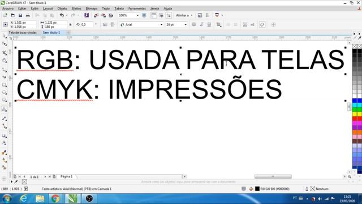The width and height of the screenshot is (362, 204).
Task: Go to next page arrow in navigator
Action: [45, 176]
